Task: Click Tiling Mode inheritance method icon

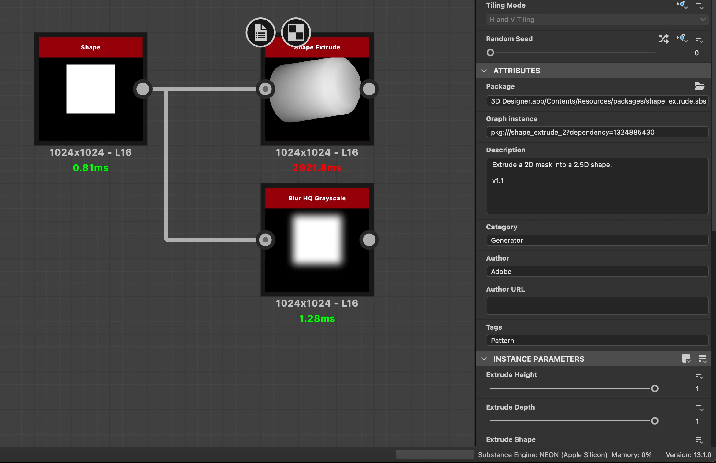Action: click(682, 5)
